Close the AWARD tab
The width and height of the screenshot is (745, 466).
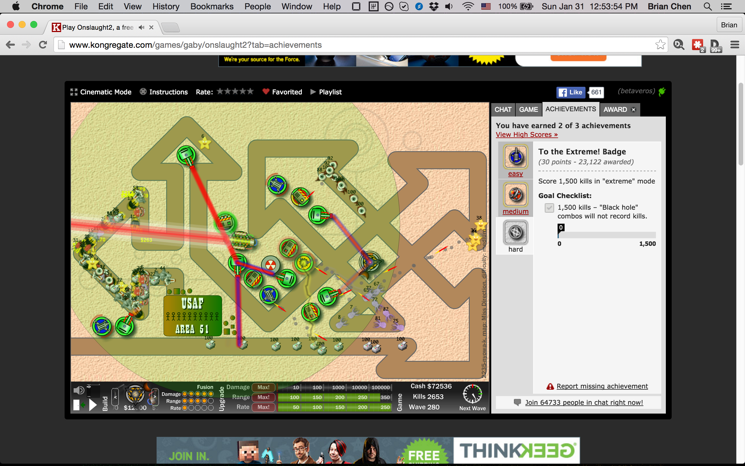point(633,110)
